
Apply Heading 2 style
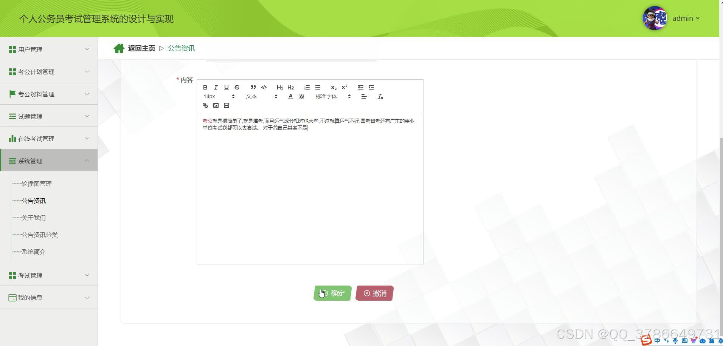pos(290,87)
